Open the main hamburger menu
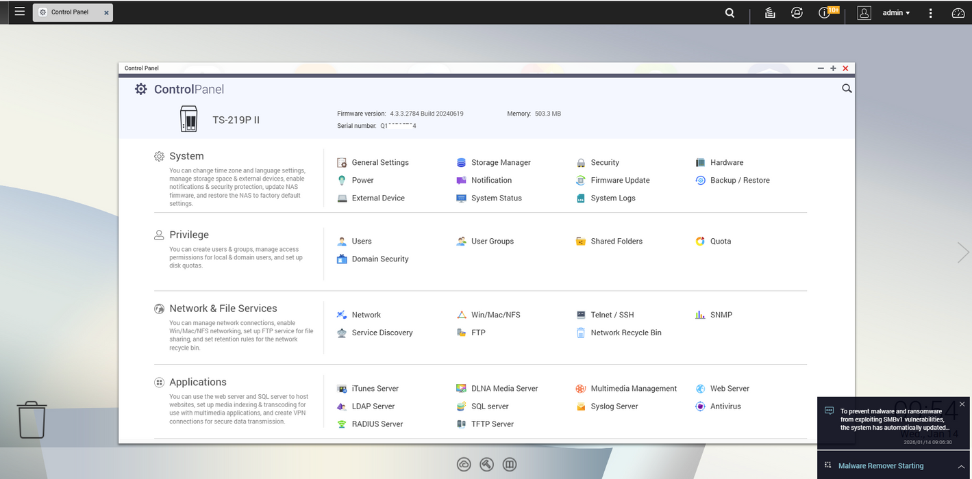972x479 pixels. coord(19,12)
